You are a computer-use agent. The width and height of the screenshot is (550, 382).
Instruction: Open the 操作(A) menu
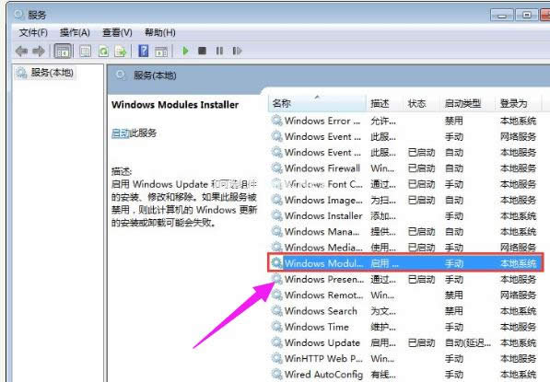(x=75, y=32)
